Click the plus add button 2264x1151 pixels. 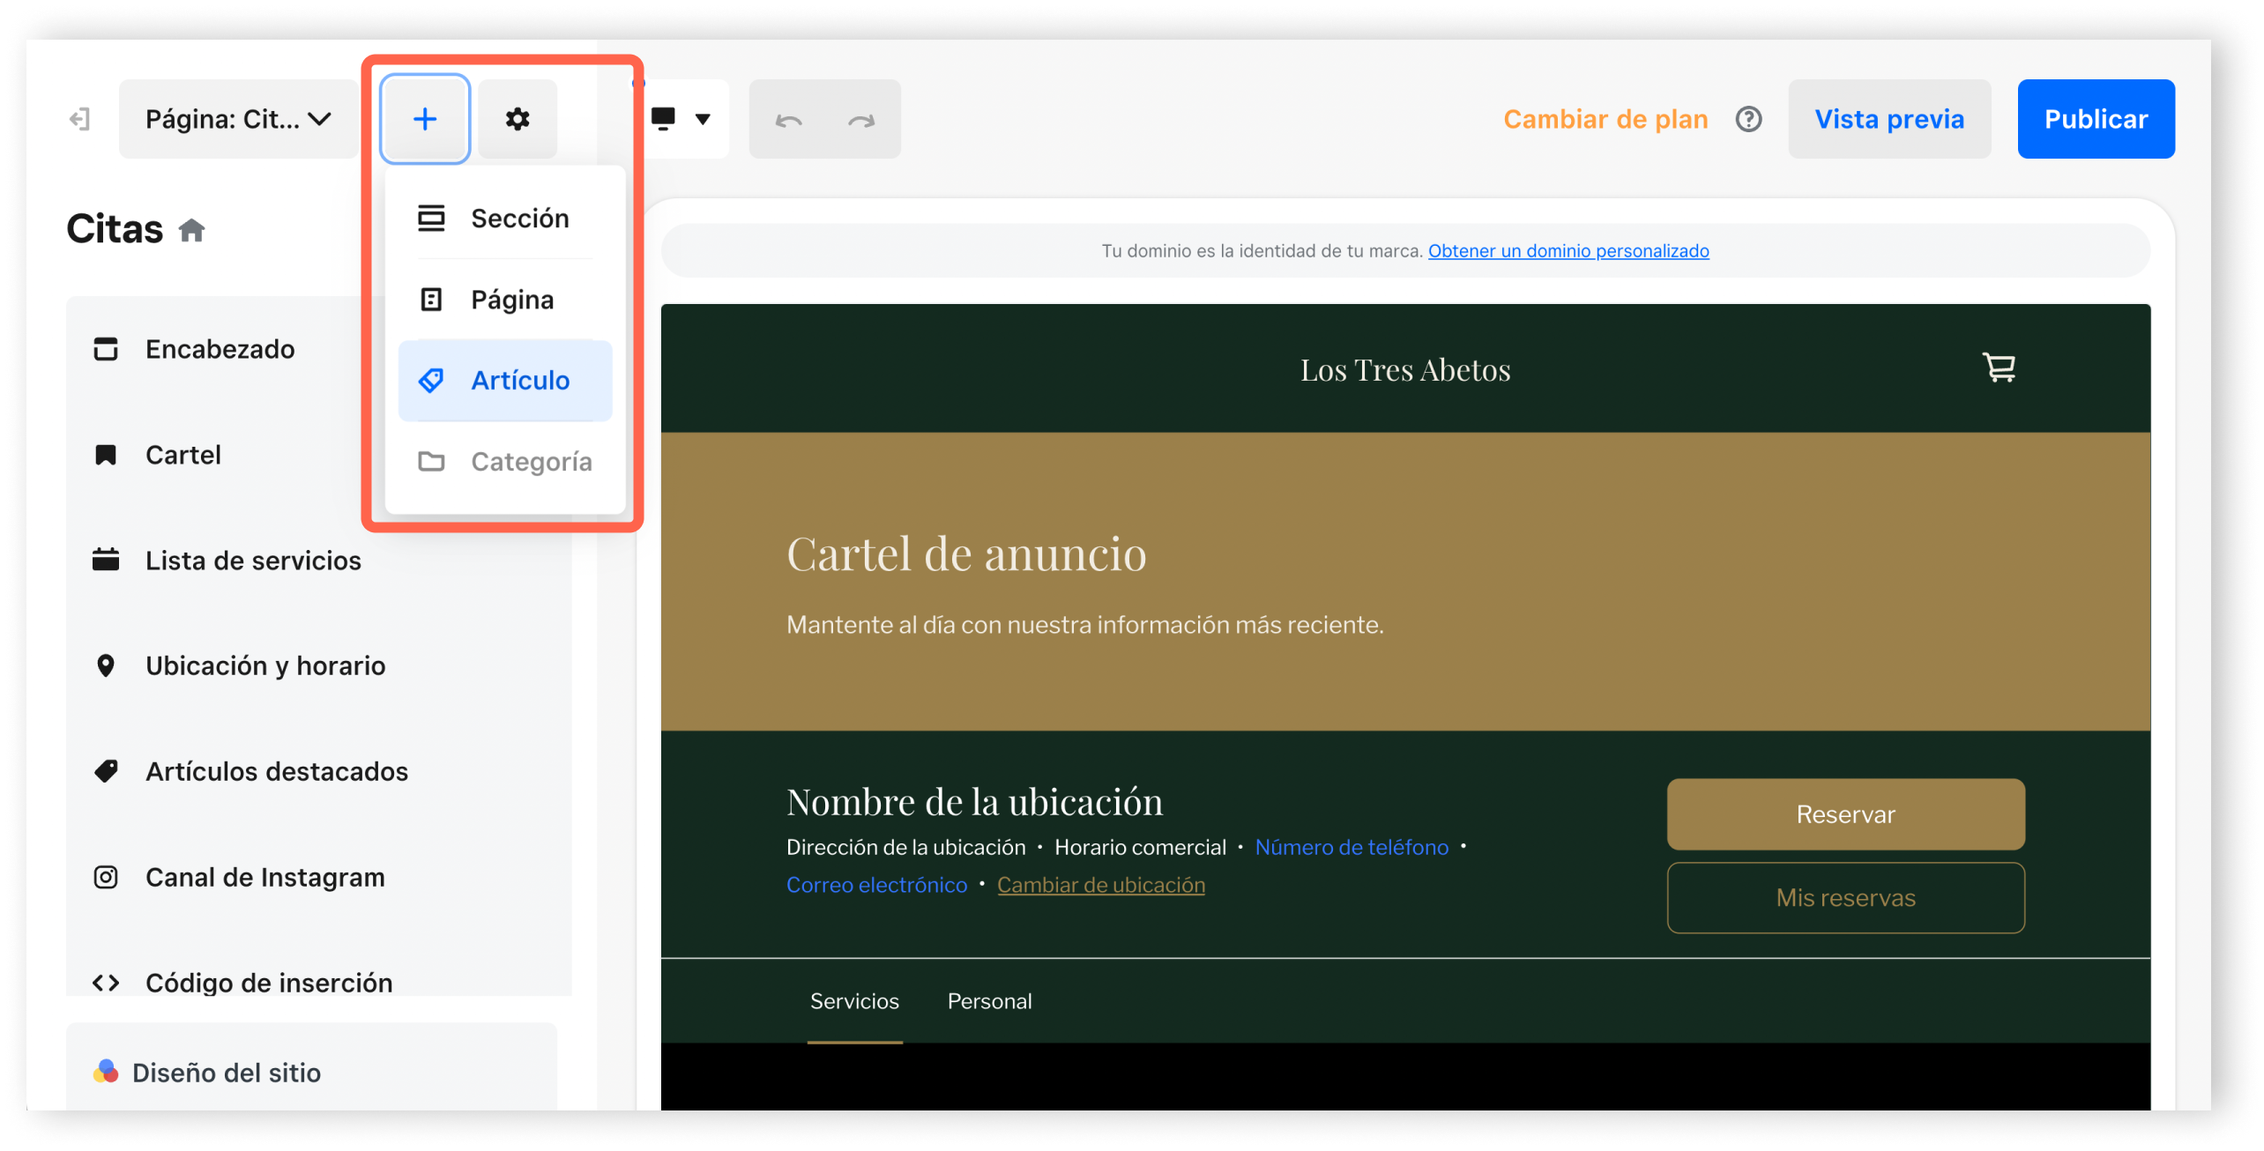click(x=424, y=119)
